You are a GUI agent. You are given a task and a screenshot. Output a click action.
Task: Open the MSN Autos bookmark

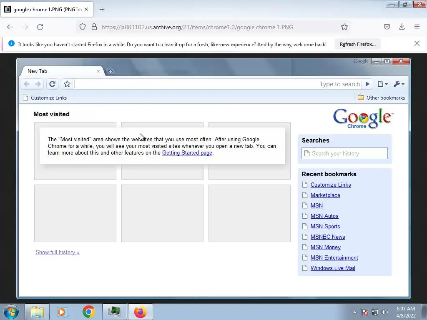[324, 216]
